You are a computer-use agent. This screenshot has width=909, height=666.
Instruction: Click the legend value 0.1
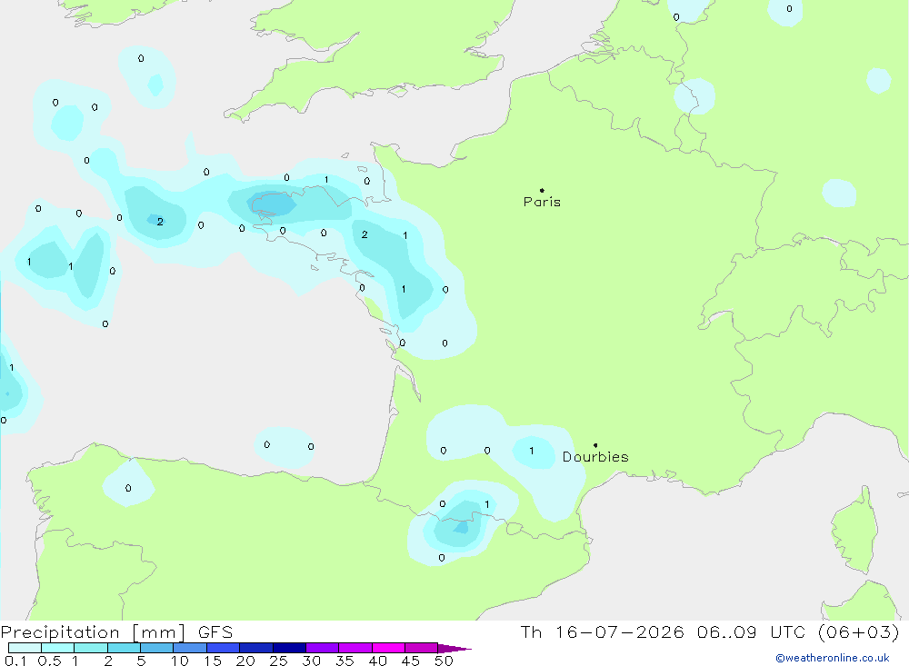pos(15,661)
